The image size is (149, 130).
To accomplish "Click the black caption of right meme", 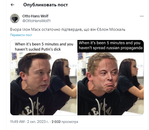I will coord(111,45).
